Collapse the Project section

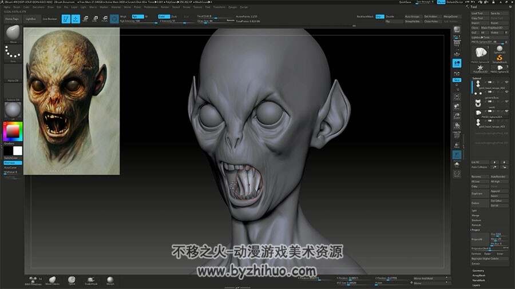pyautogui.click(x=476, y=230)
